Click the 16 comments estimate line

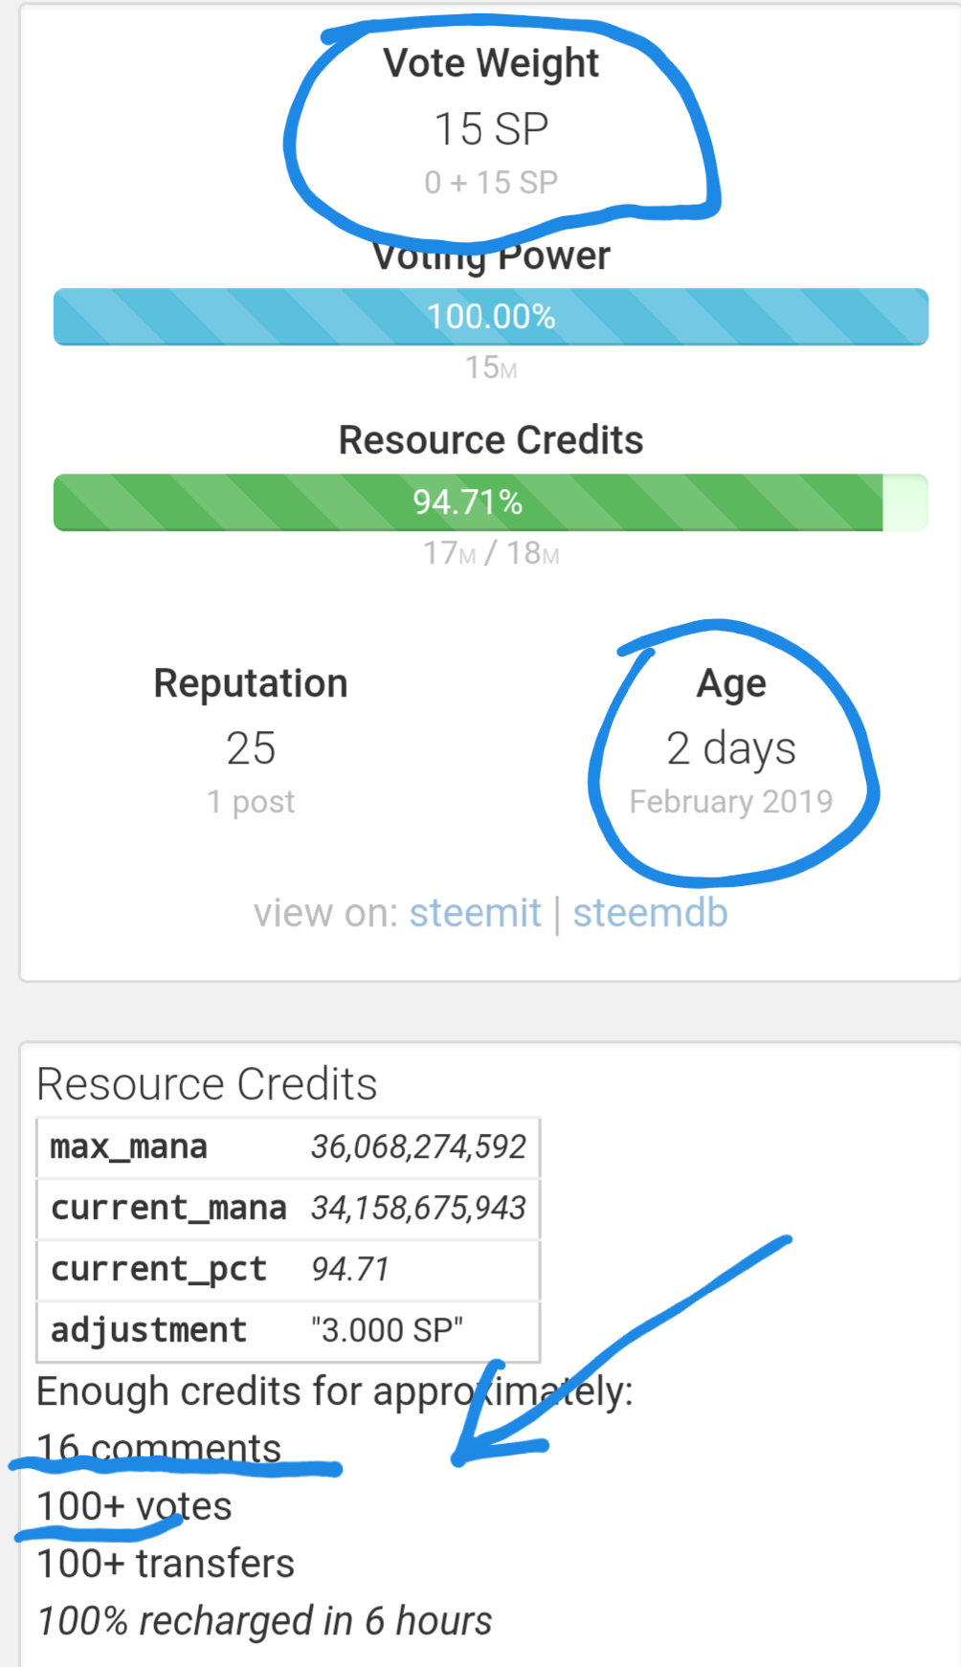pos(159,1449)
